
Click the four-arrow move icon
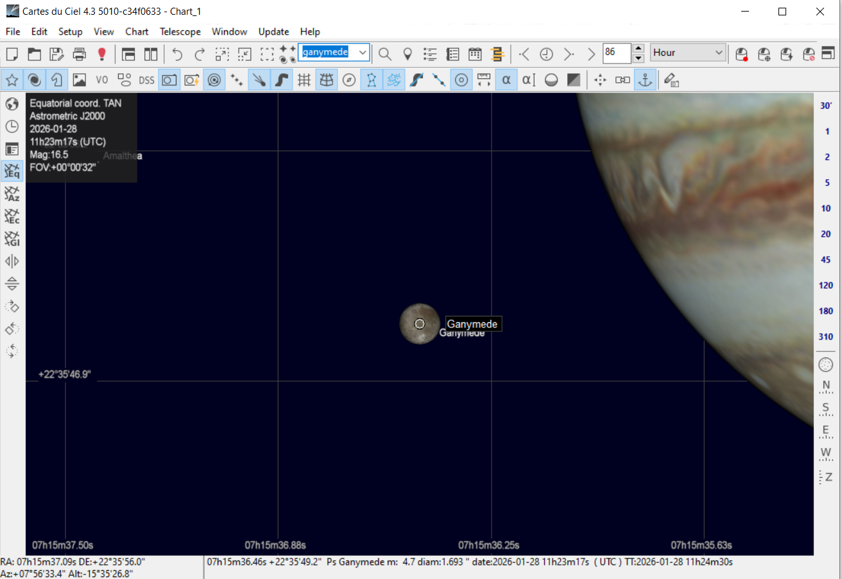pyautogui.click(x=600, y=80)
